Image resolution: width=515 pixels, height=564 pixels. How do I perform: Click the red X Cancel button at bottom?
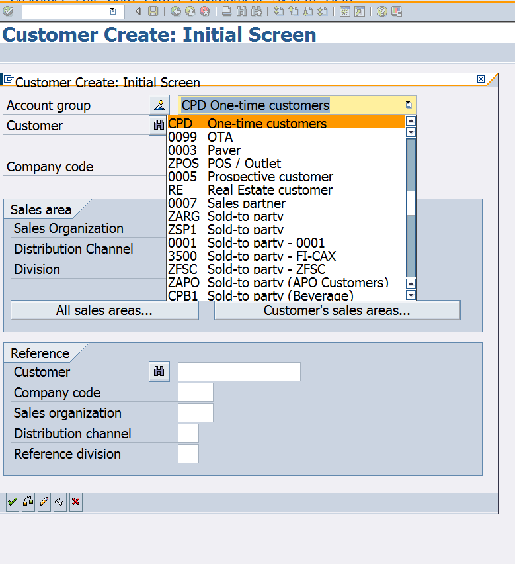tap(76, 502)
